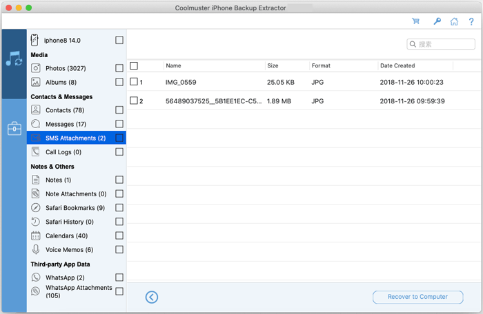Open the Albums (8) category
The width and height of the screenshot is (483, 314).
tap(61, 83)
